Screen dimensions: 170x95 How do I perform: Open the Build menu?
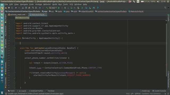55,4
